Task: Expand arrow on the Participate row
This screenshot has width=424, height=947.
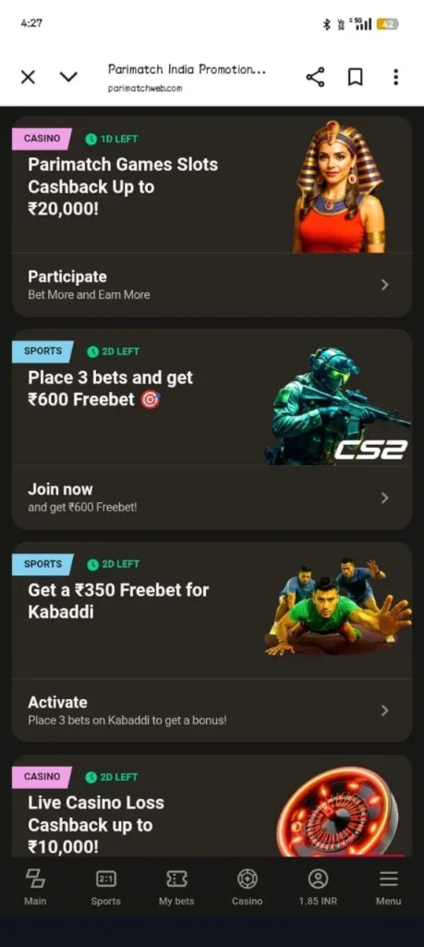Action: (x=385, y=285)
